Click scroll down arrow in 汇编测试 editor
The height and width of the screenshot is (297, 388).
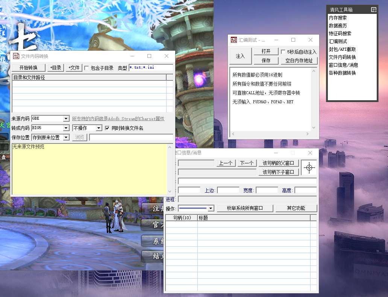[x=314, y=128]
